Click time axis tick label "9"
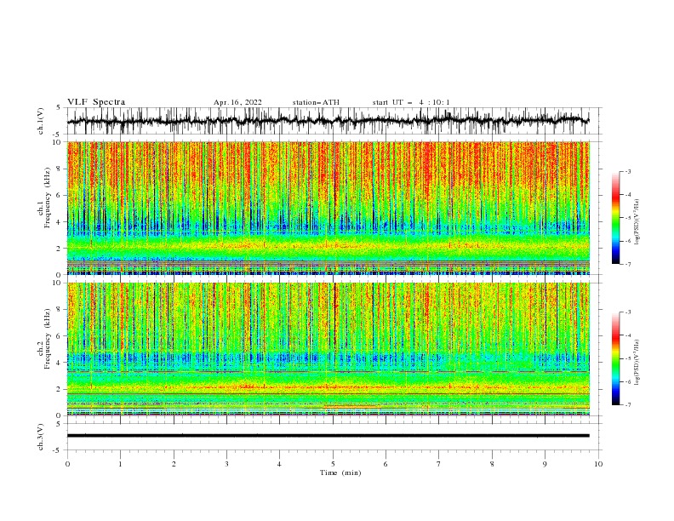The height and width of the screenshot is (521, 674). click(545, 464)
